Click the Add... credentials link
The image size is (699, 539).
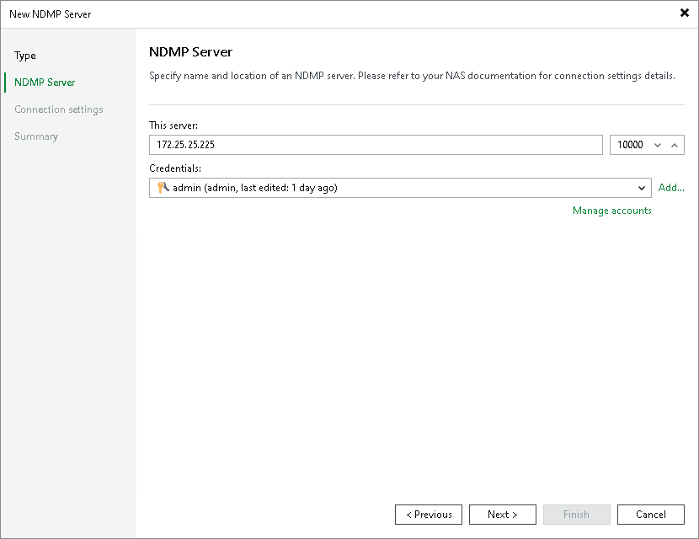pyautogui.click(x=671, y=188)
